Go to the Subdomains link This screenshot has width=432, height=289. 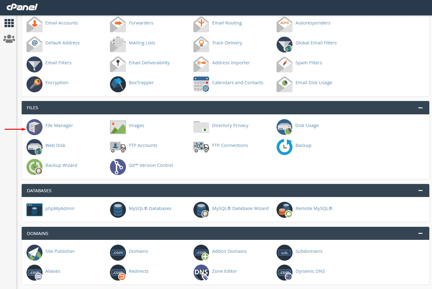click(x=309, y=251)
